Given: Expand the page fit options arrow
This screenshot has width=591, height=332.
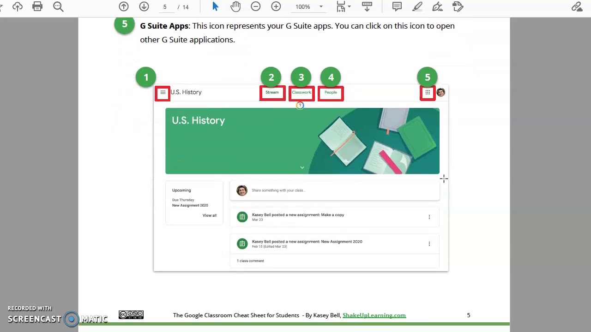Looking at the screenshot, I should [x=349, y=6].
